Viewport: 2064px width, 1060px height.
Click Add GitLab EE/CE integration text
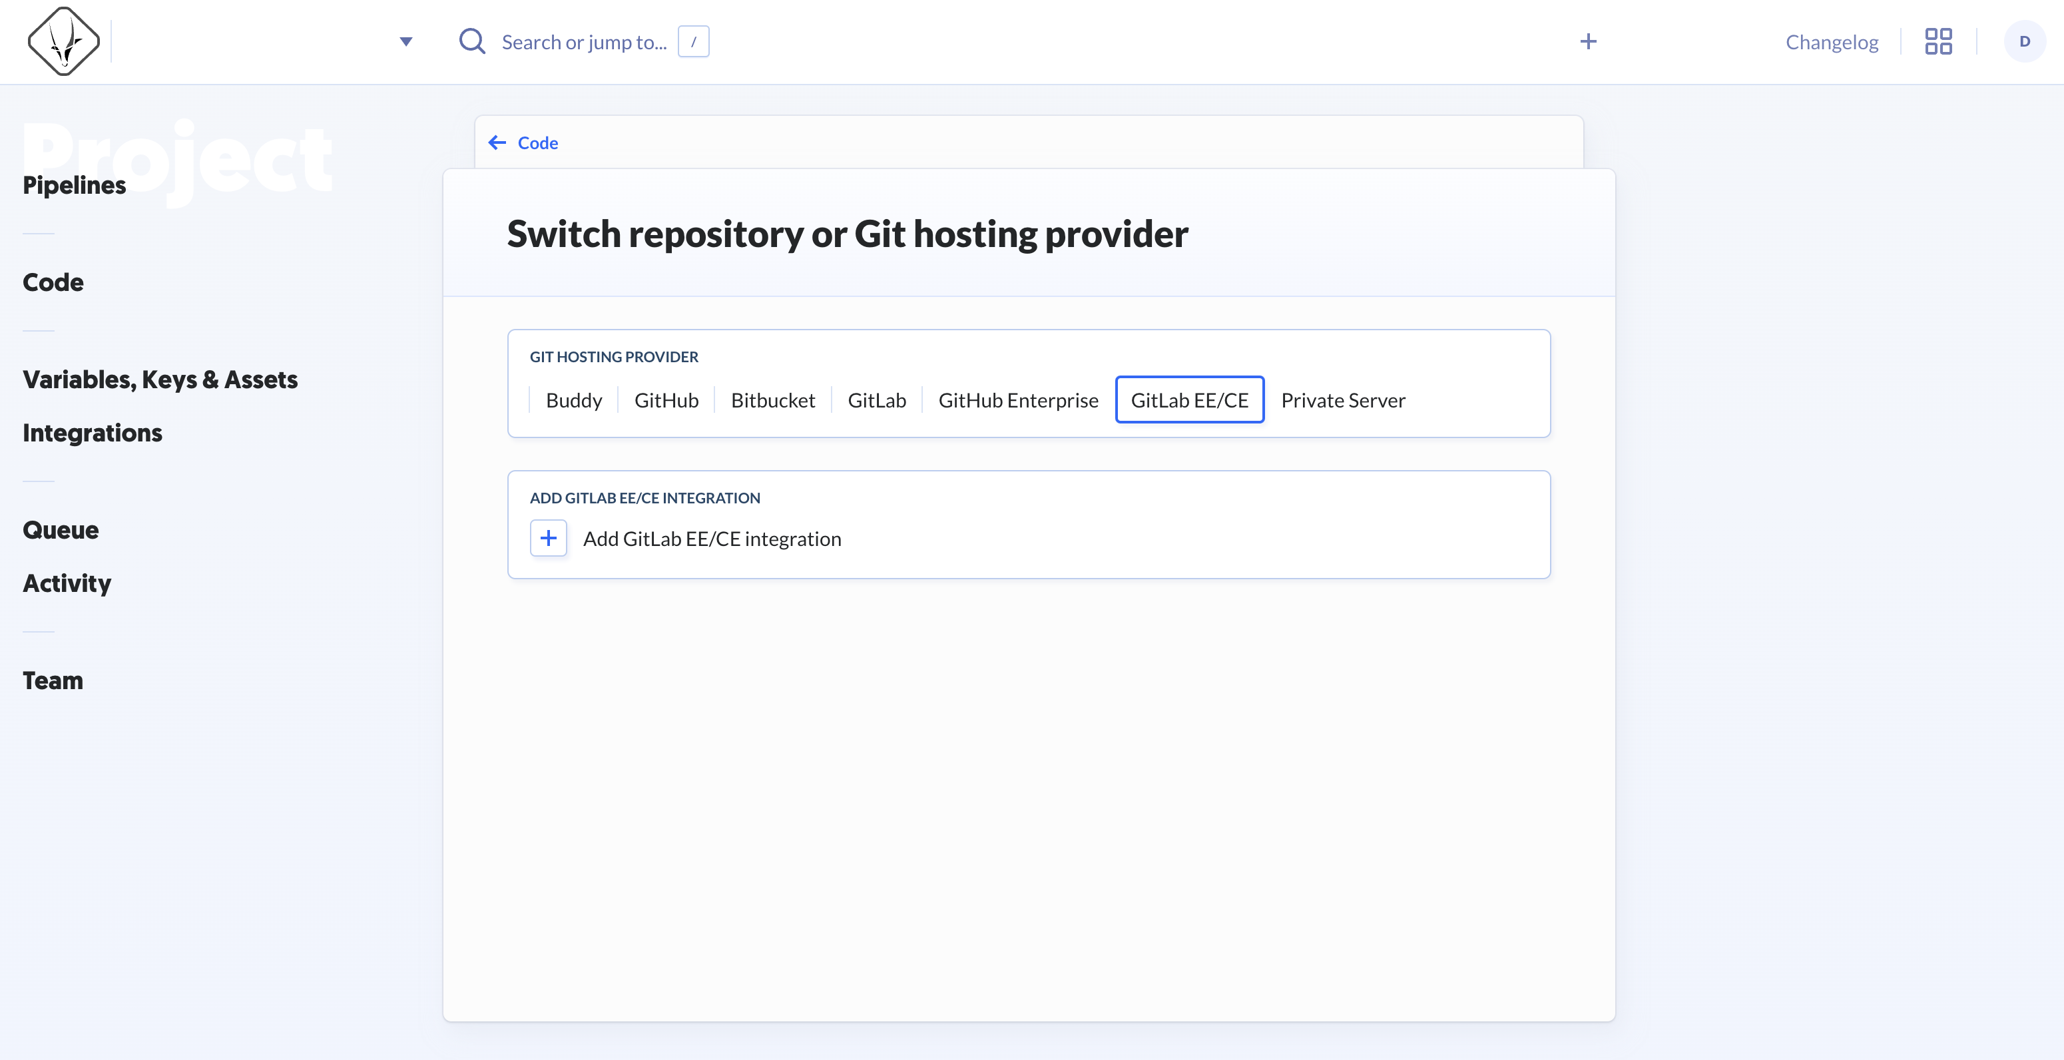point(712,539)
